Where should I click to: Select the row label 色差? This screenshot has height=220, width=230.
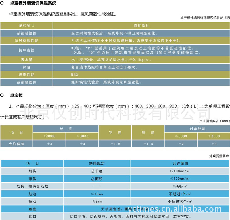point(32,209)
